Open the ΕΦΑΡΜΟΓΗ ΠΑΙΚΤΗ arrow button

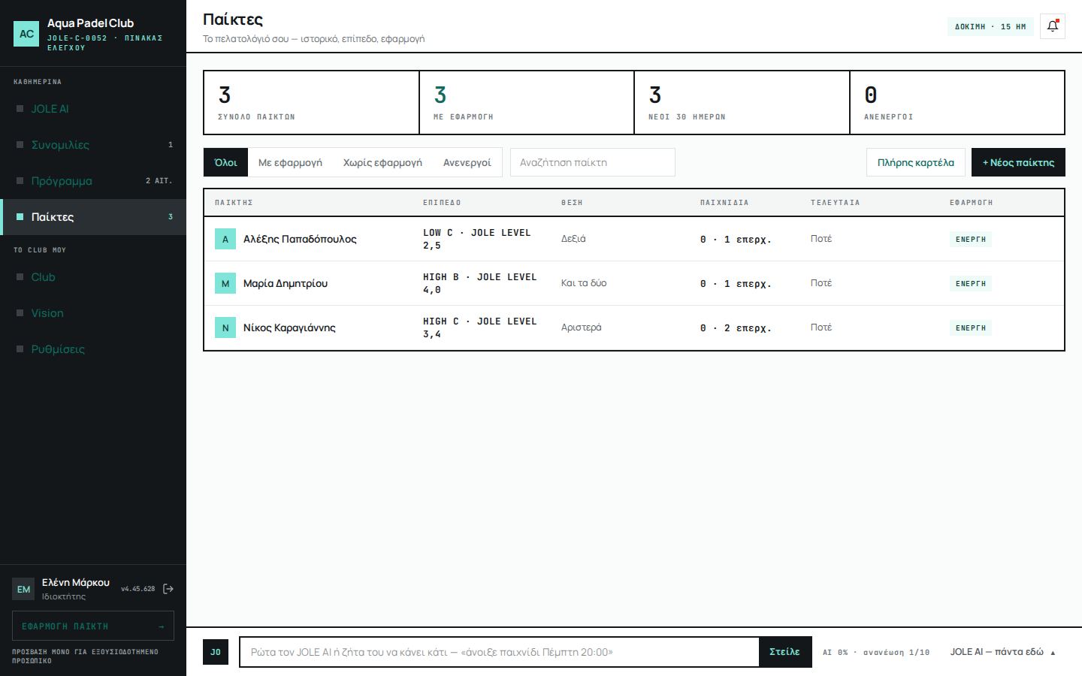pyautogui.click(x=93, y=626)
